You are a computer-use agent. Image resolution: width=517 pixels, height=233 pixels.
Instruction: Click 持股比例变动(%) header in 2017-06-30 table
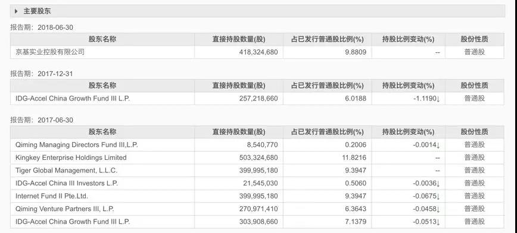pos(408,132)
